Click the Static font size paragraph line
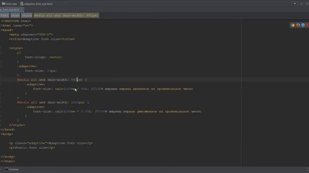This screenshot has height=173, width=309. click(x=32, y=148)
